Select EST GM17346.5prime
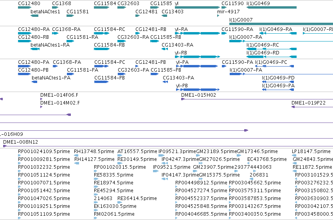This screenshot has width=333, height=220. click(x=239, y=155)
